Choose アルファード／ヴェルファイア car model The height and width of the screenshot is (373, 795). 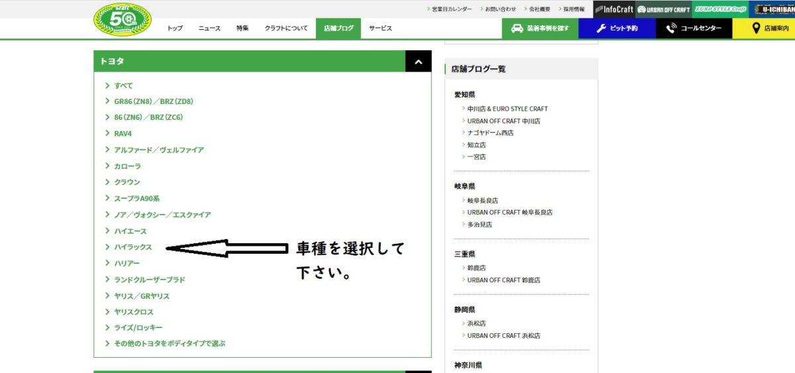[x=159, y=150]
